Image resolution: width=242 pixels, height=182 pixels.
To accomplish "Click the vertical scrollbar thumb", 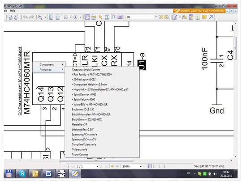I will tap(235, 48).
